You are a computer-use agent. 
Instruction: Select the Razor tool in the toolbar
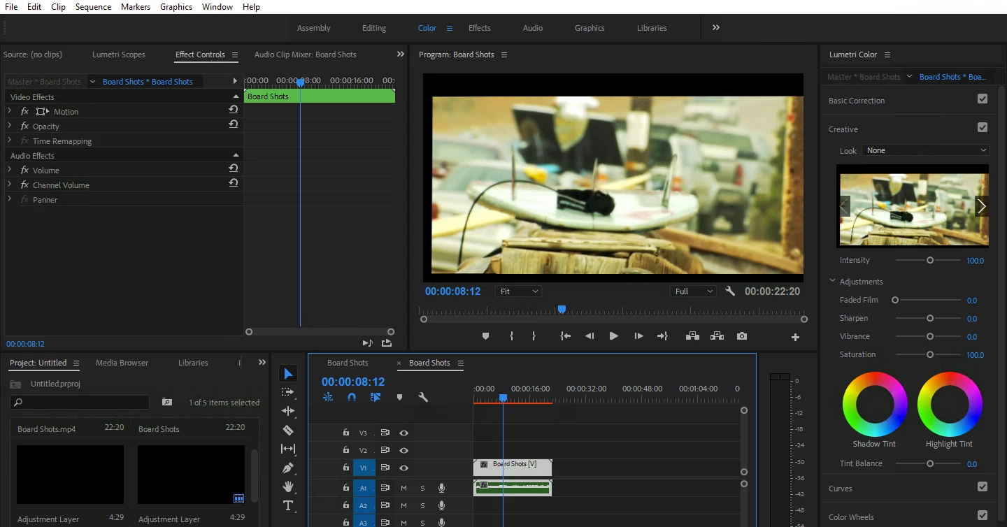[287, 431]
